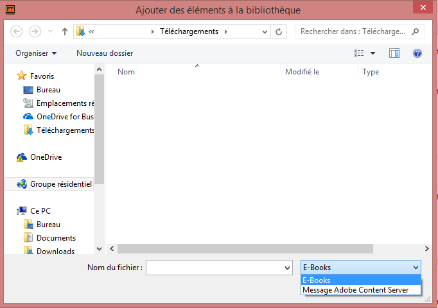Select Favoris in the navigation pane
Screen dimensions: 438x308
pyautogui.click(x=42, y=76)
